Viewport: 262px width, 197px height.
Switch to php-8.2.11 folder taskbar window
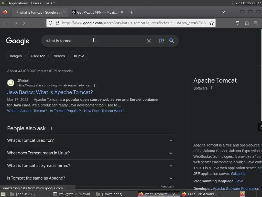pos(23,194)
